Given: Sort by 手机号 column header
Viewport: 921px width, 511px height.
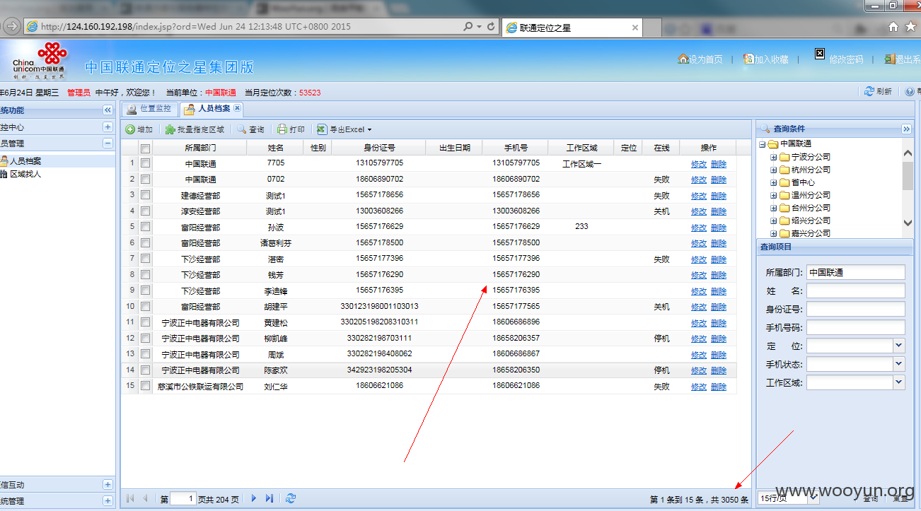Looking at the screenshot, I should click(x=516, y=148).
